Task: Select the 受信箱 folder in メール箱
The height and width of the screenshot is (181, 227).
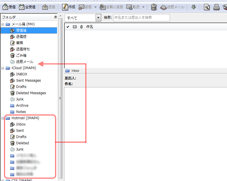Action: click(x=21, y=30)
